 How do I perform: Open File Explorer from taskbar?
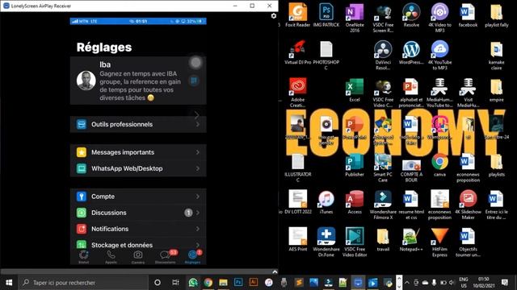tap(223, 283)
